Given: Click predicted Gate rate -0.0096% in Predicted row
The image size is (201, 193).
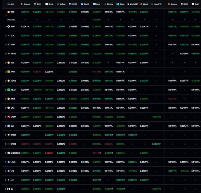Looking at the screenshot, I should click(x=97, y=20).
